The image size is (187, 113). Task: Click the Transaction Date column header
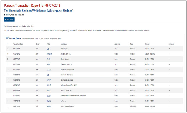pyautogui.click(x=18, y=44)
